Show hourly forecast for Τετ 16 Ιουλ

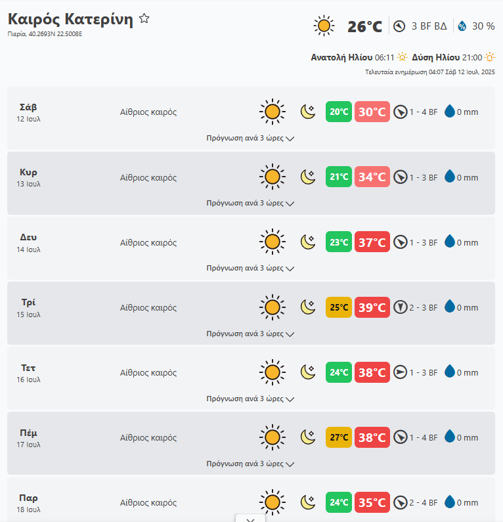250,399
